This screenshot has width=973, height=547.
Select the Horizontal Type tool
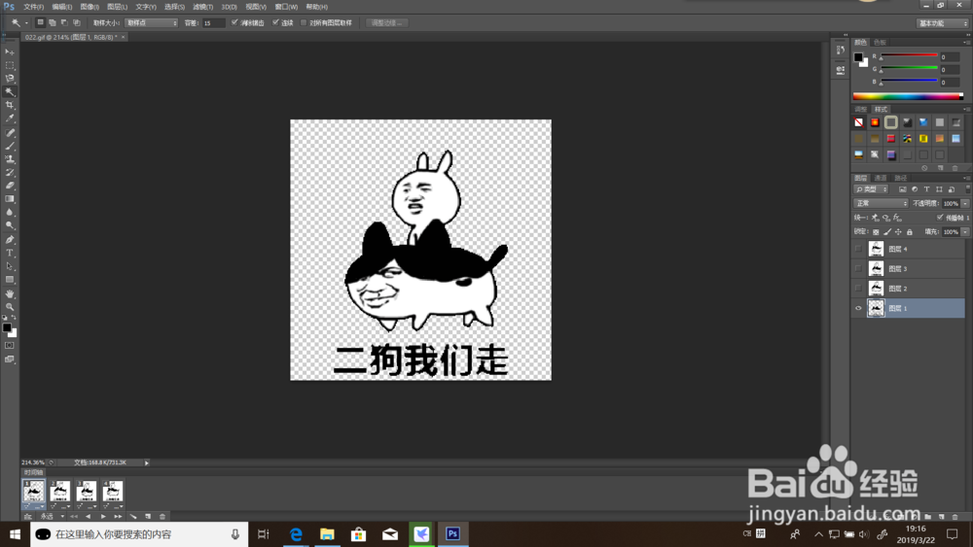tap(10, 253)
